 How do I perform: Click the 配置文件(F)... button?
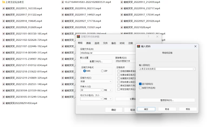click(x=96, y=61)
